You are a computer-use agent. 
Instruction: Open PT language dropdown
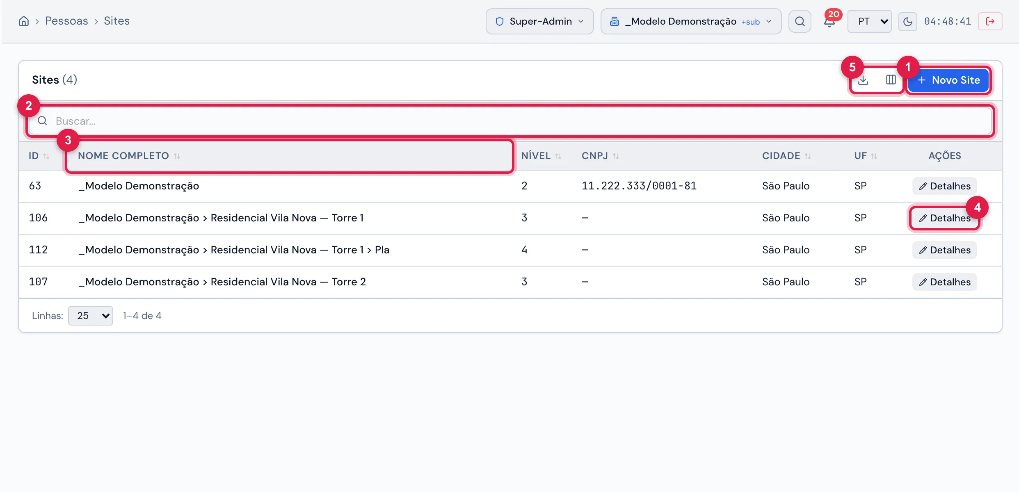[869, 21]
